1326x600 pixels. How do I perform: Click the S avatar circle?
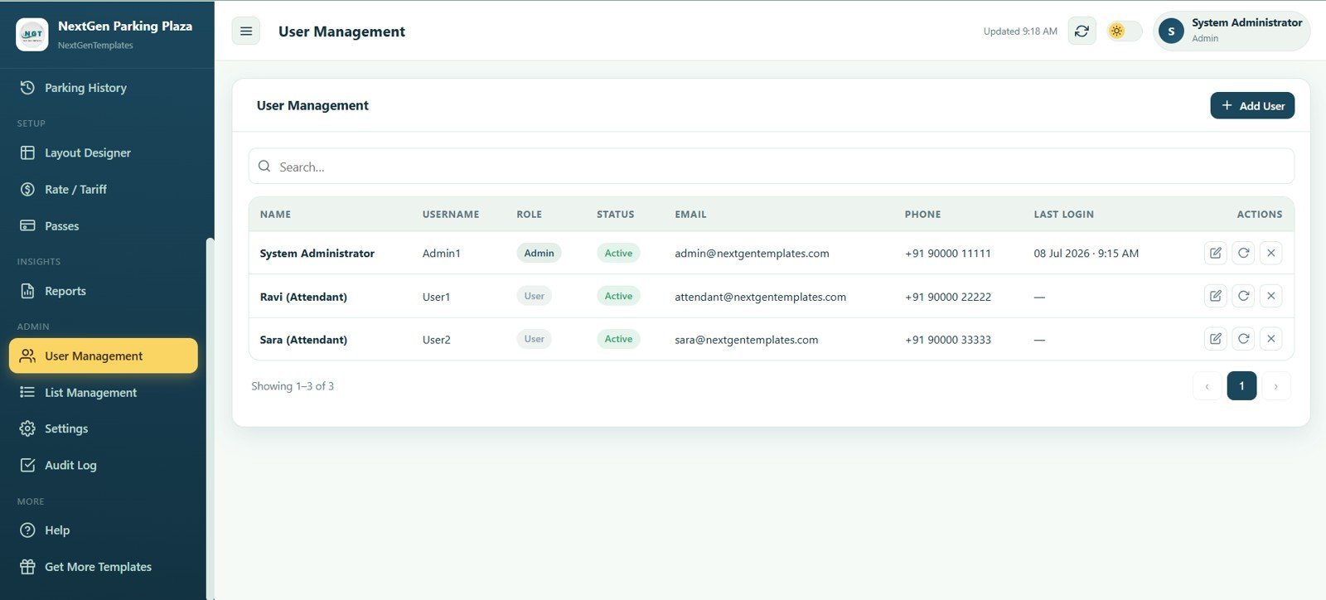(x=1171, y=31)
